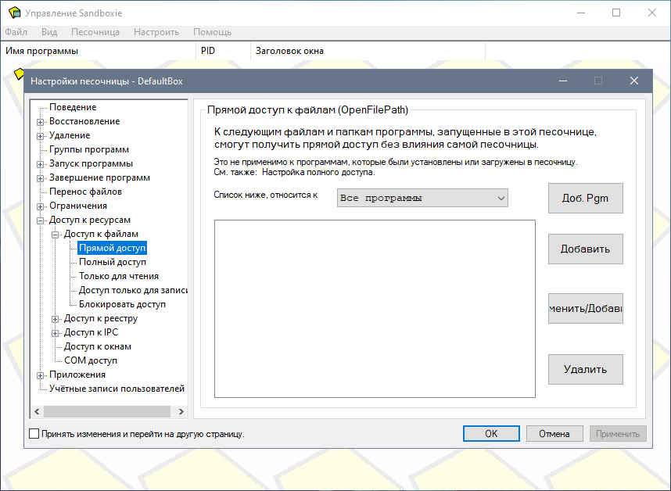Enable Принять изменения checkbox
Viewport: 671px width, 491px height.
(34, 434)
